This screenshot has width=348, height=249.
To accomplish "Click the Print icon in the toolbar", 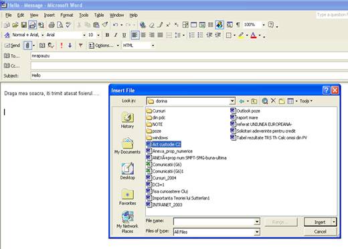I will 52,25.
